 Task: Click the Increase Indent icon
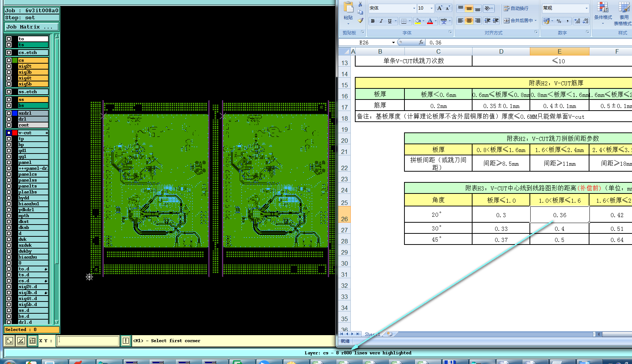[x=496, y=21]
